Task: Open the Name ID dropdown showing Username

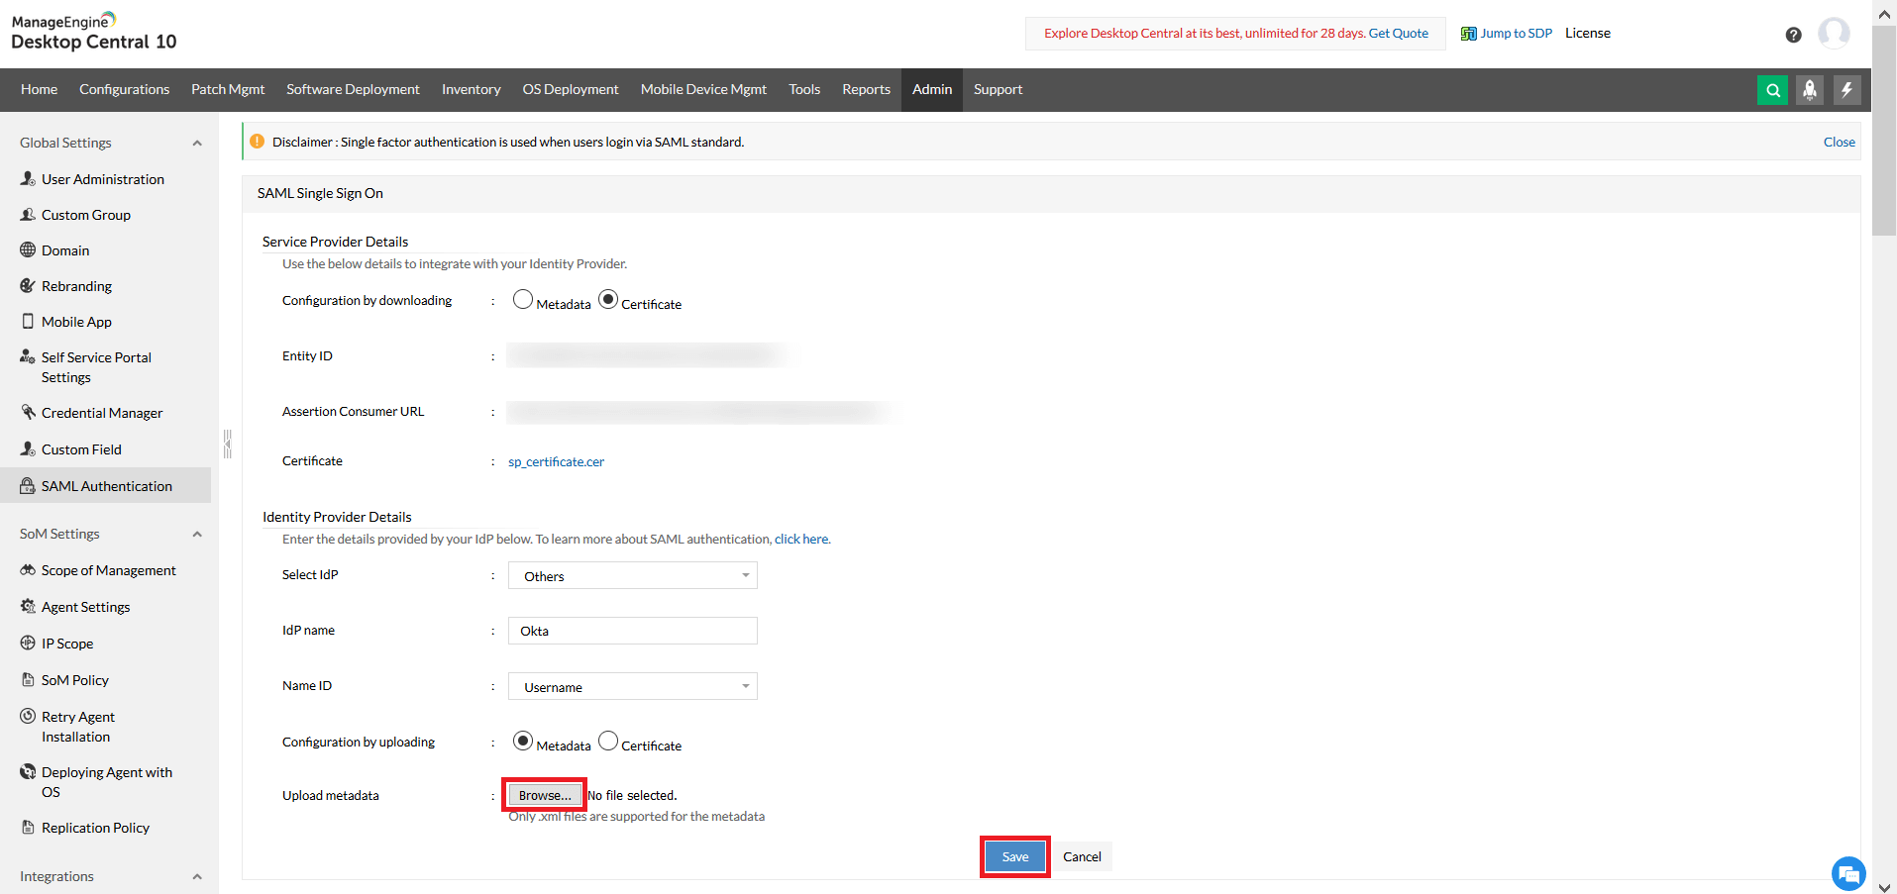Action: [632, 685]
